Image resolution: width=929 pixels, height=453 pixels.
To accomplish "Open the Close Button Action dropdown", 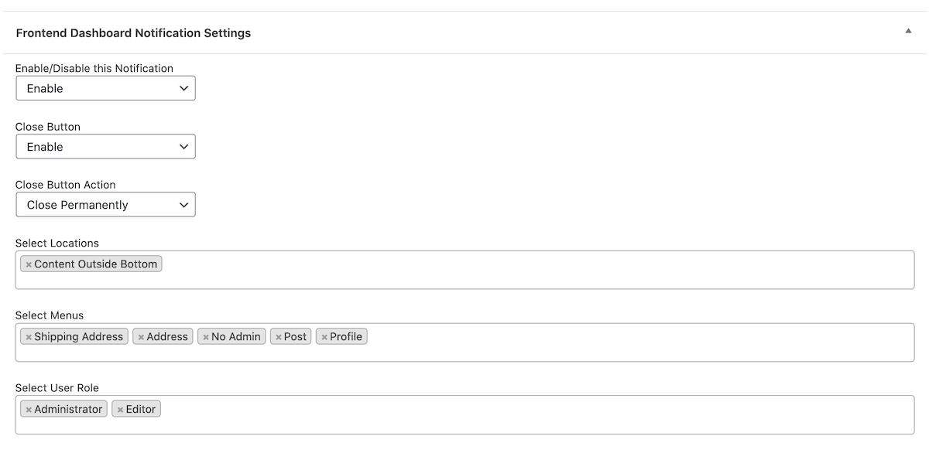I will pos(105,205).
